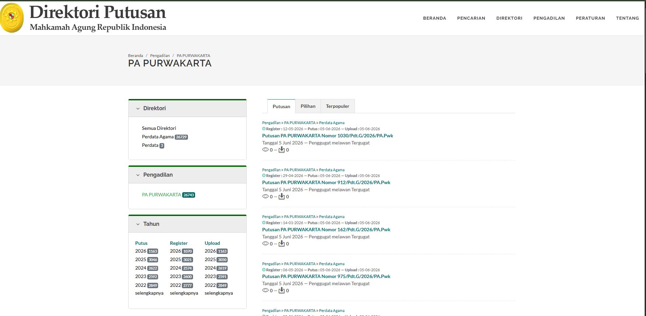
Task: Open the PENGADILAN navigation menu
Action: click(549, 18)
